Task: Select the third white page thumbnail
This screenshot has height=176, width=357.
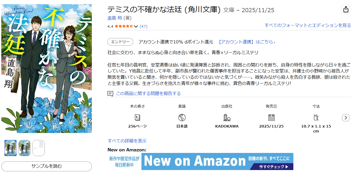Action: (39, 148)
